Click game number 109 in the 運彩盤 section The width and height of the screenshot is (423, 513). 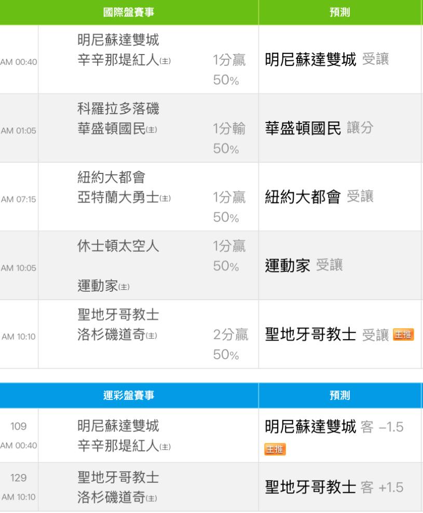coord(18,426)
